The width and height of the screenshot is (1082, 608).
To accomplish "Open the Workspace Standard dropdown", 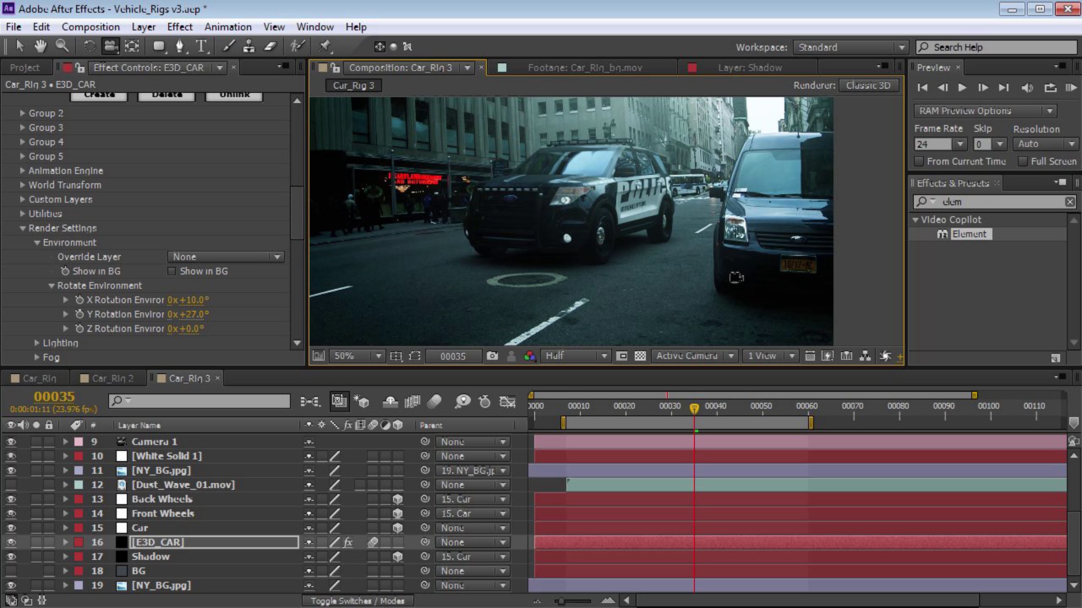I will point(850,47).
